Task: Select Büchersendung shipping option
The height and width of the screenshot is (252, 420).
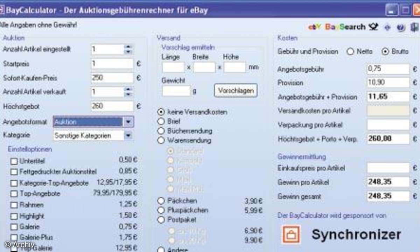Action: (161, 131)
